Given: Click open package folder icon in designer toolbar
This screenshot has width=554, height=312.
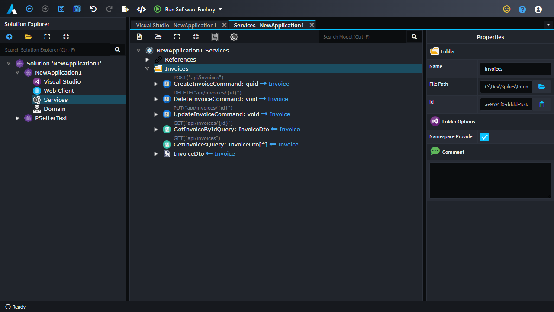Looking at the screenshot, I should tap(158, 37).
